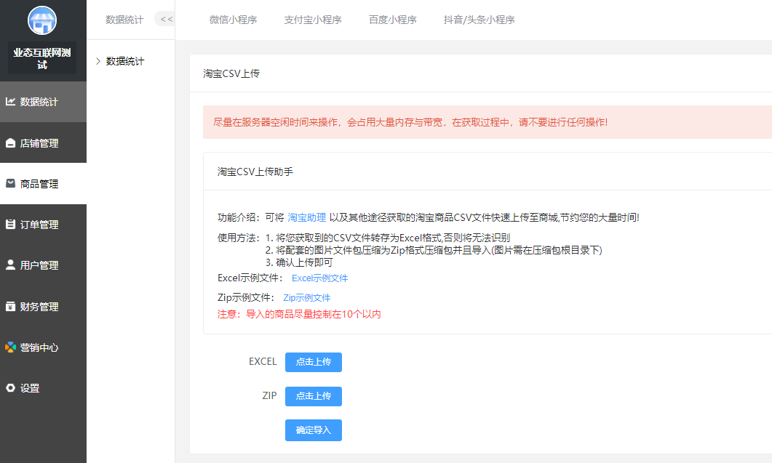
Task: Collapse the submenu with the << button
Action: click(x=166, y=19)
